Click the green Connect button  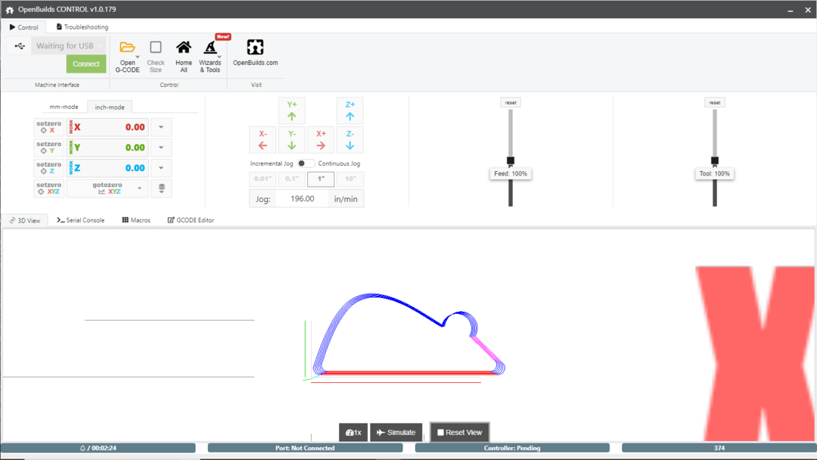[86, 64]
